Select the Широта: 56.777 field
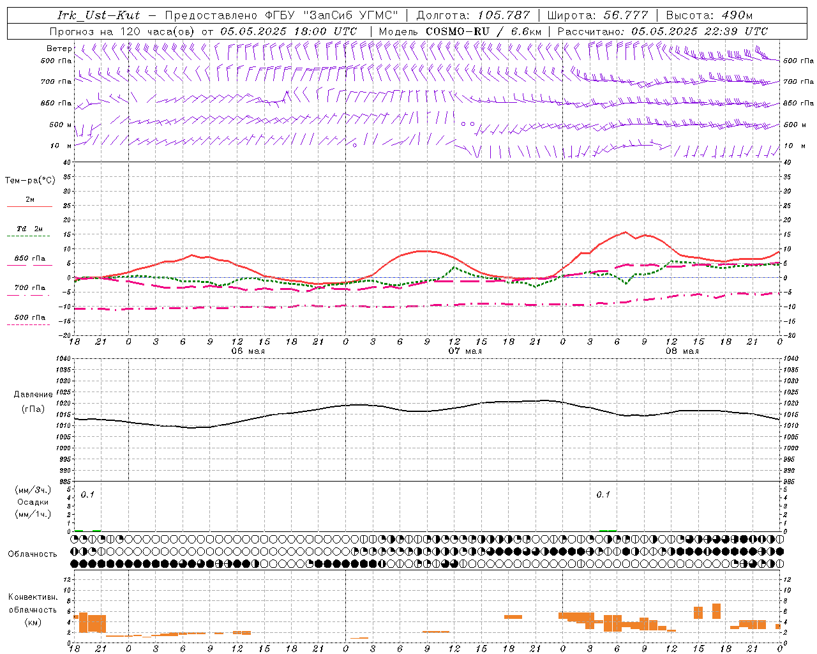Image resolution: width=817 pixels, height=654 pixels. [597, 15]
